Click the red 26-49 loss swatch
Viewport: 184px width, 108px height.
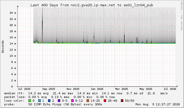pyautogui.click(x=105, y=101)
